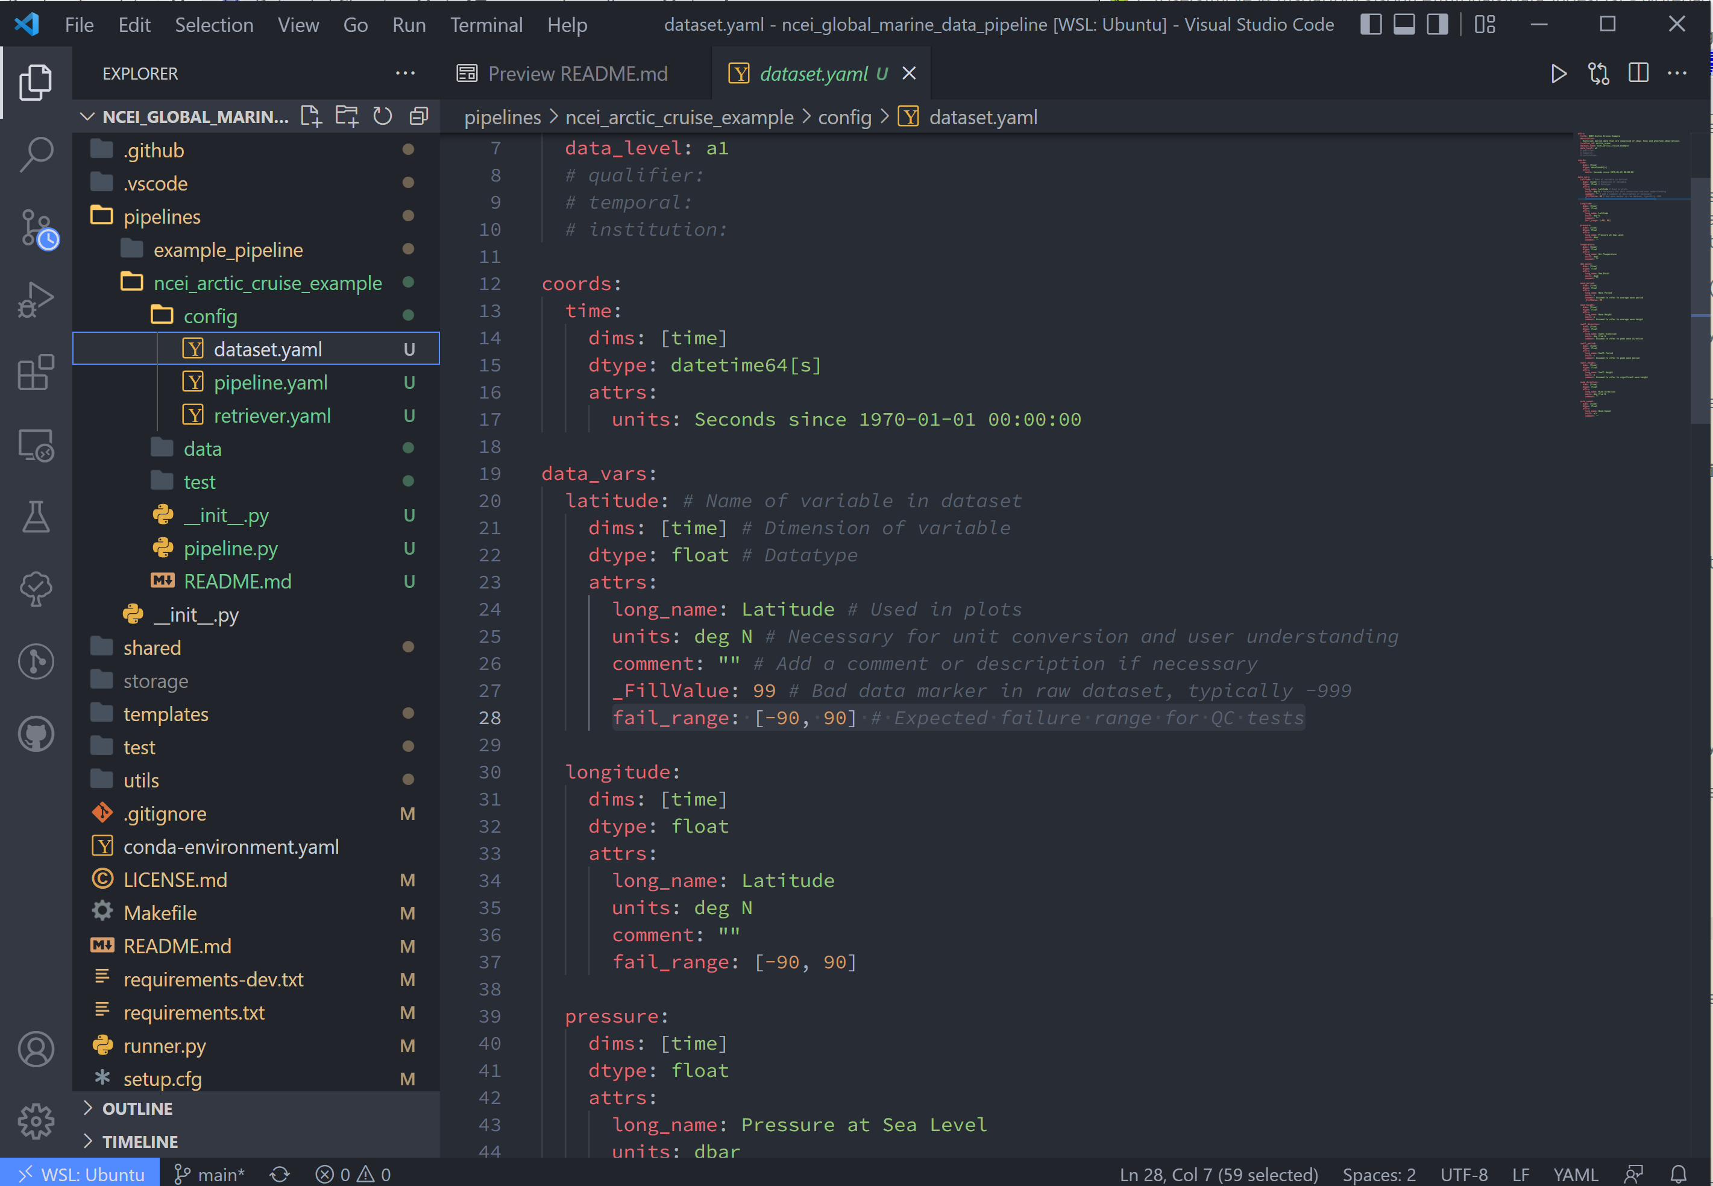Create a new folder in explorer
This screenshot has height=1186, width=1713.
point(346,116)
